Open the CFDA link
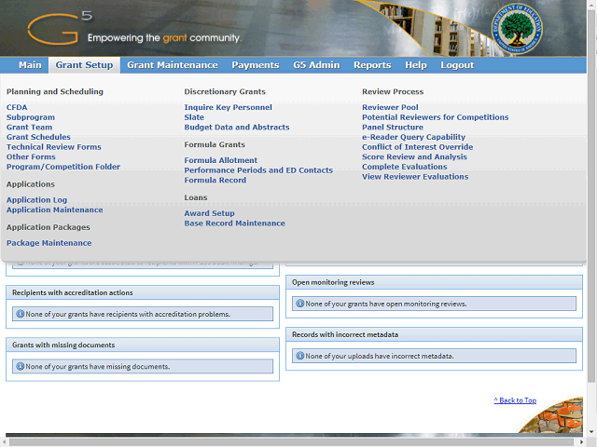 coord(17,107)
